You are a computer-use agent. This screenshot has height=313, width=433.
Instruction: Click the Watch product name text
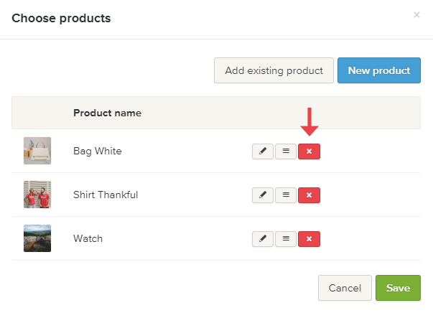click(x=88, y=239)
